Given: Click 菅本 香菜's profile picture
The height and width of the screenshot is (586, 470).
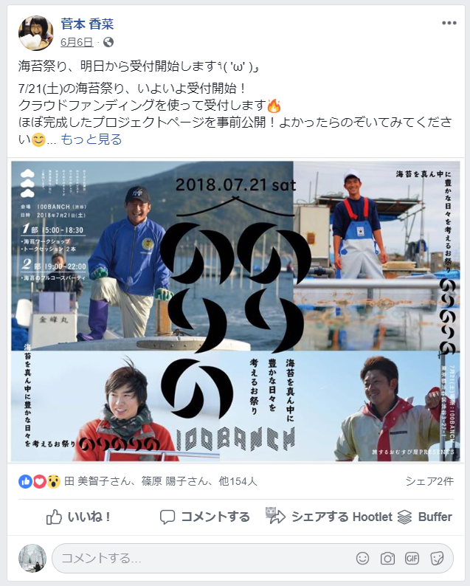Looking at the screenshot, I should [36, 33].
